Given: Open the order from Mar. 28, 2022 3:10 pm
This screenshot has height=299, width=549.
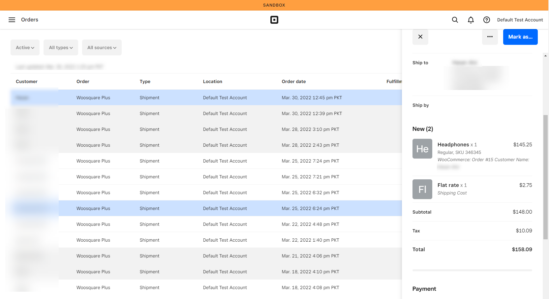Looking at the screenshot, I should pos(206,129).
